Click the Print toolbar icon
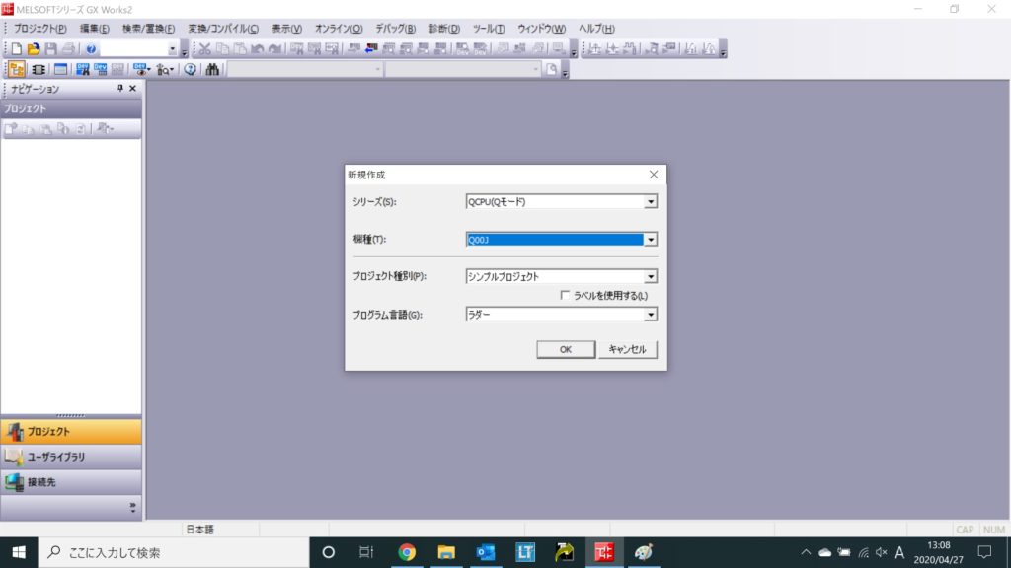The height and width of the screenshot is (568, 1011). point(68,49)
